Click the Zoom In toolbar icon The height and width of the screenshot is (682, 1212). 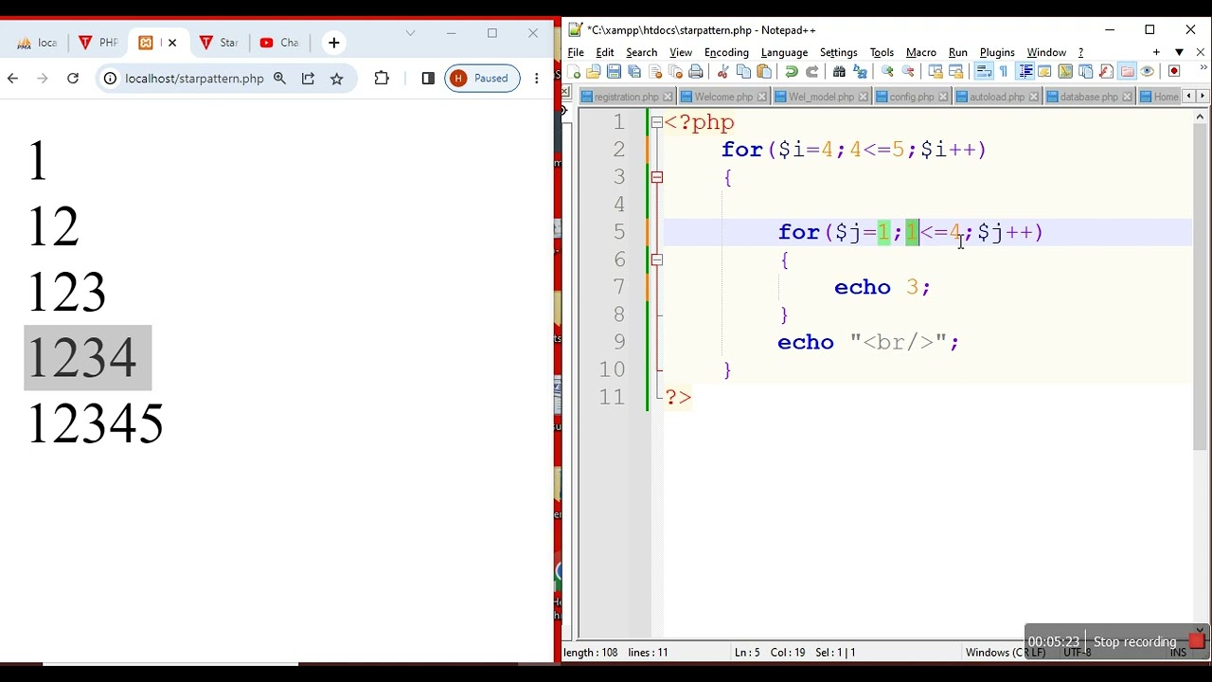[886, 71]
